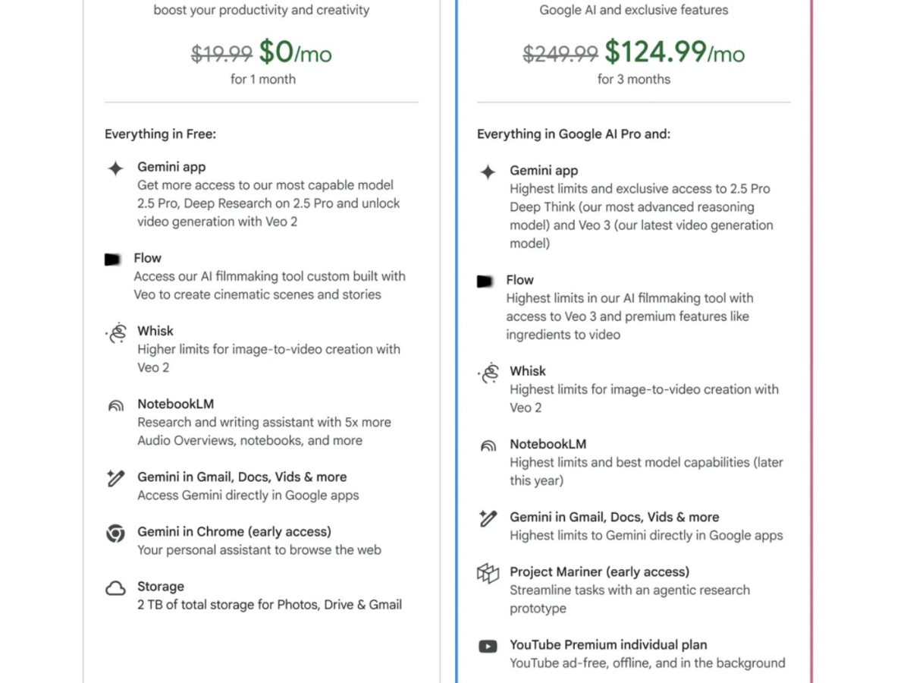Click the Flow heading in left plan
The height and width of the screenshot is (683, 910).
pos(147,258)
